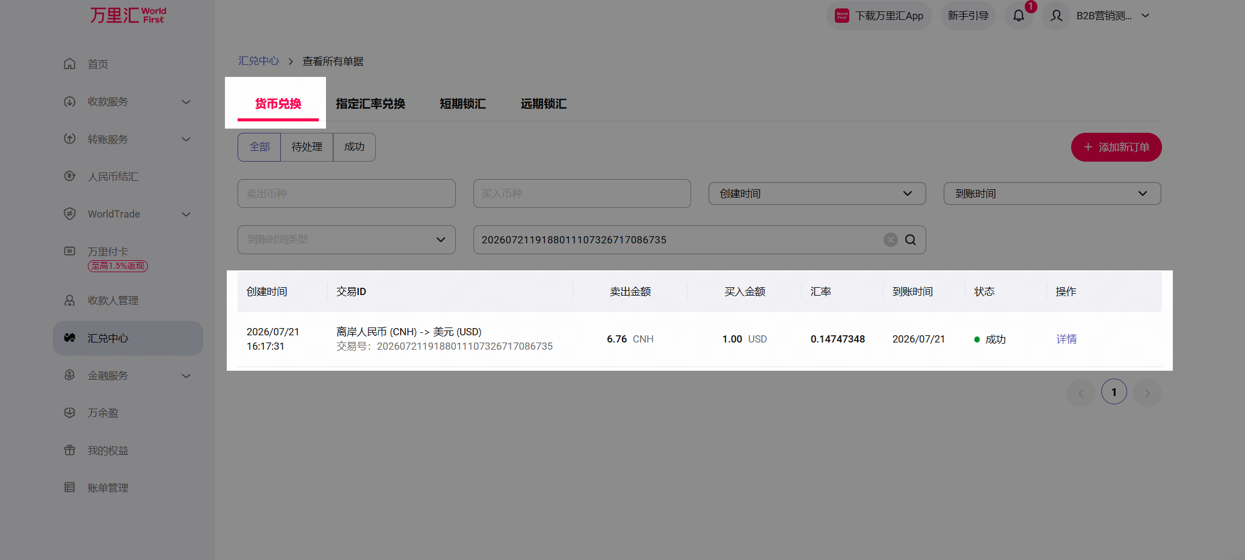The width and height of the screenshot is (1245, 560).
Task: Open 详情 for the CNH to USD order
Action: pos(1066,339)
